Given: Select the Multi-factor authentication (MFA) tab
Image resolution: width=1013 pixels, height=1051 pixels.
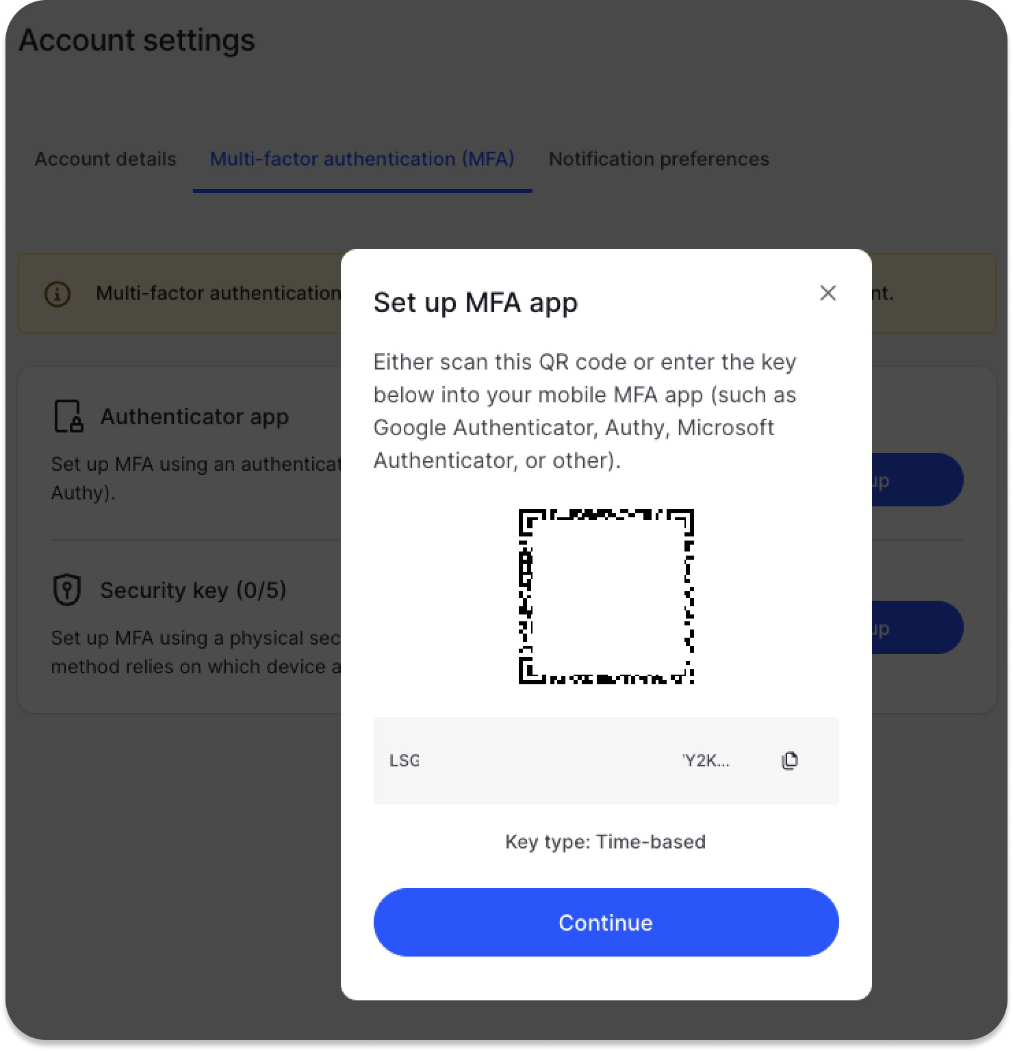Looking at the screenshot, I should pyautogui.click(x=362, y=159).
